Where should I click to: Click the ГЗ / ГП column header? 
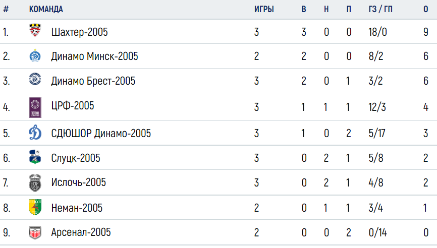click(380, 9)
